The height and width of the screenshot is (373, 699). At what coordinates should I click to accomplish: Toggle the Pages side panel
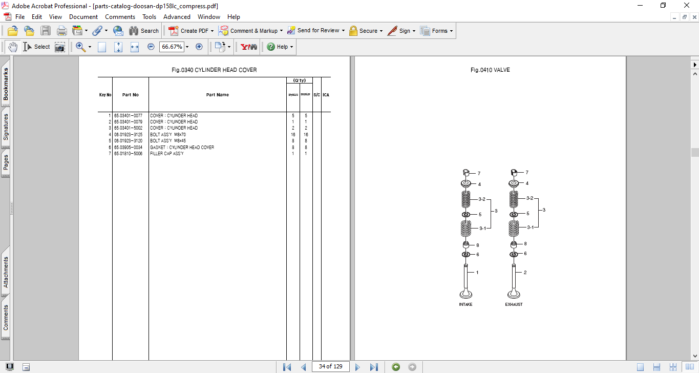[x=6, y=162]
